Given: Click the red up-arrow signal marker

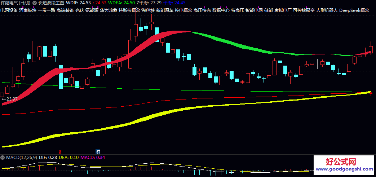Looking at the screenshot, I should coord(371,94).
